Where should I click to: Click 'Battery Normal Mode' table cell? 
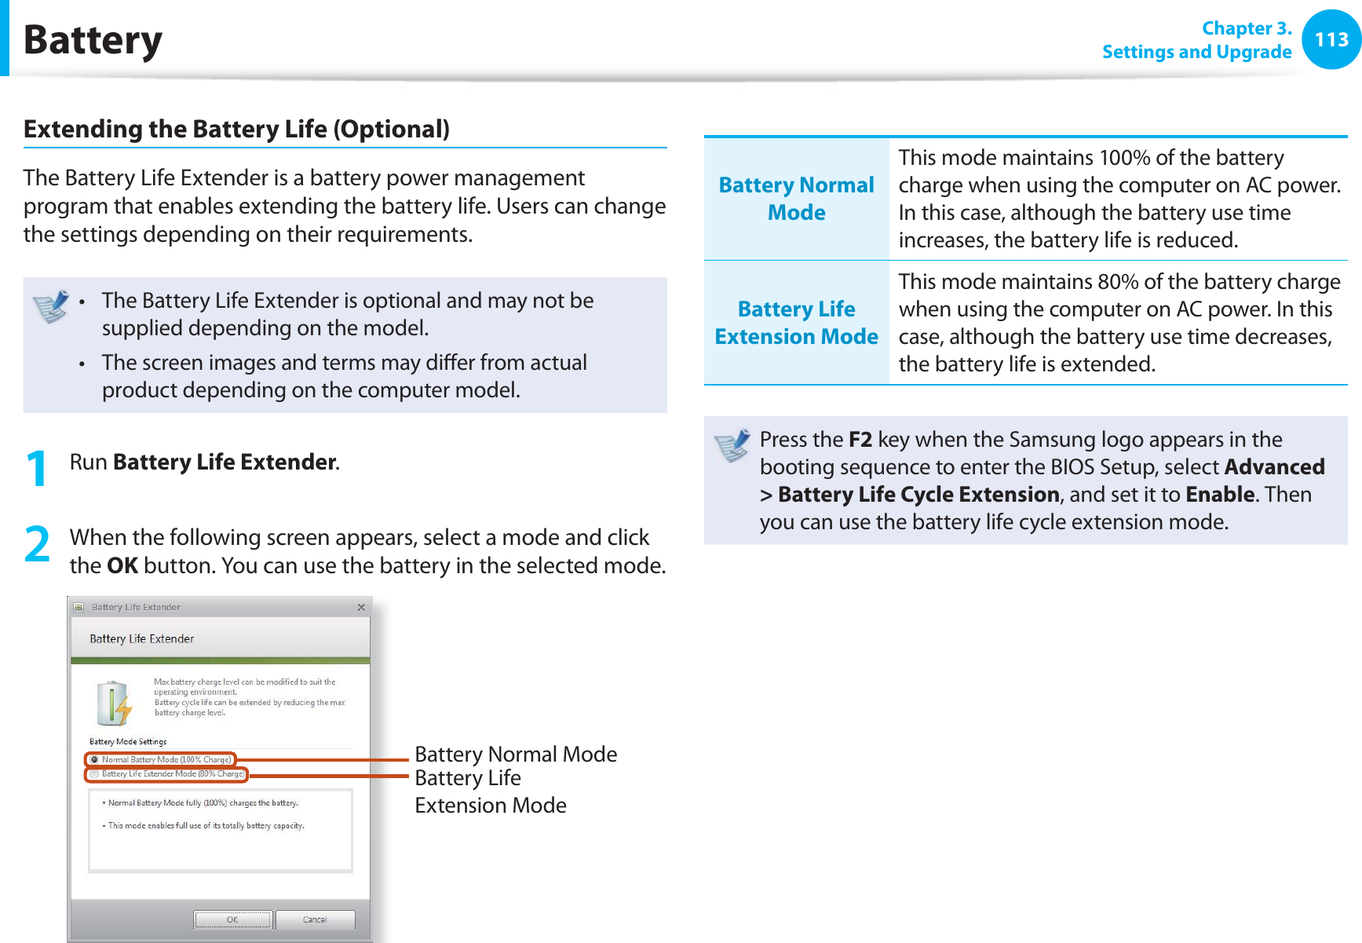point(796,199)
